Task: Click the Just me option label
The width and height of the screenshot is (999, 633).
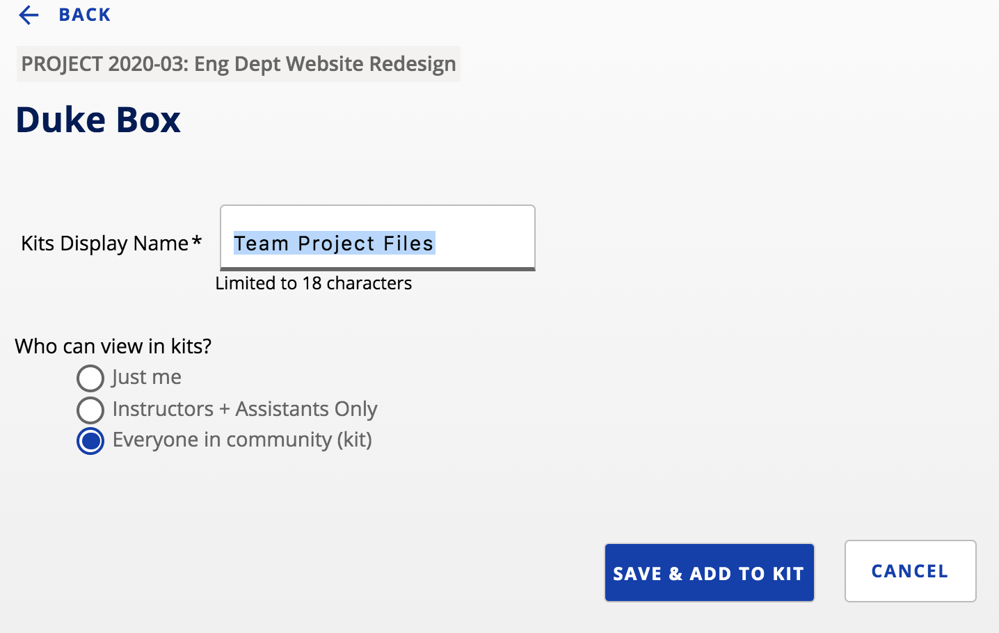Action: tap(147, 377)
